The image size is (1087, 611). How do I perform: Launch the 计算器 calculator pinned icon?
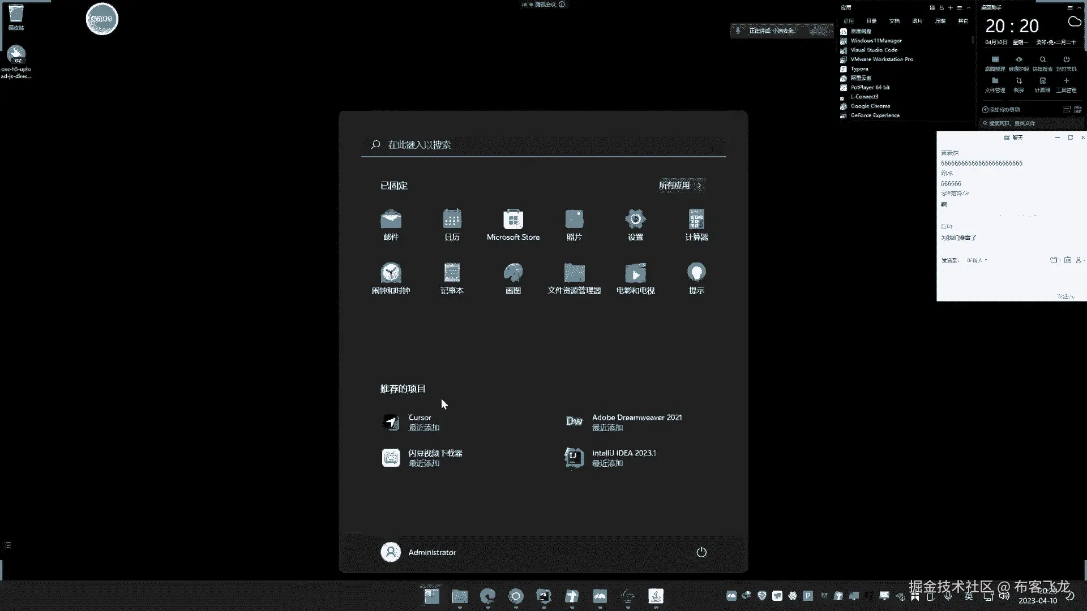(x=696, y=225)
